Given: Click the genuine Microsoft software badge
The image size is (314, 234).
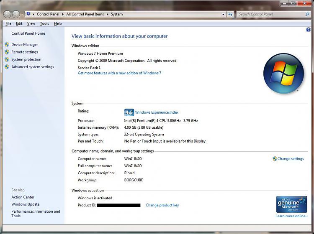Looking at the screenshot, I should pos(291,204).
